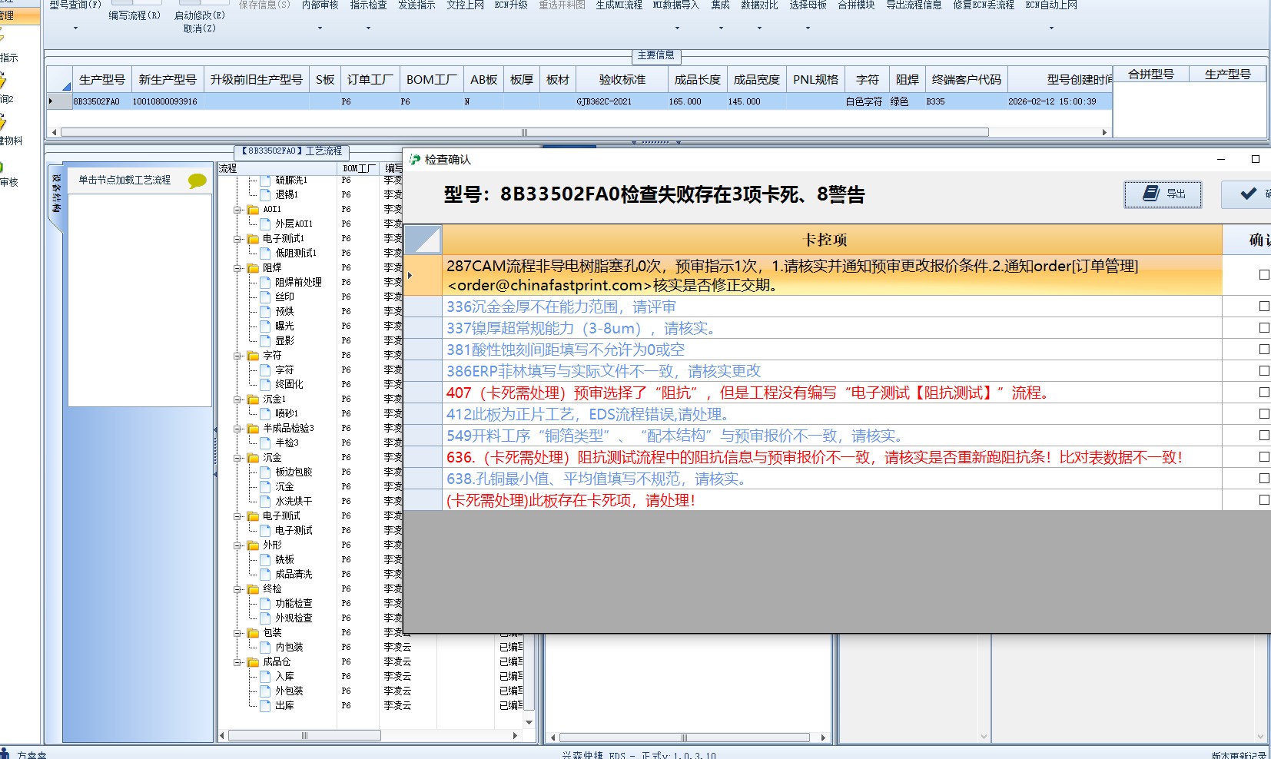Check the box for 336沉金金厚 row
Viewport: 1271px width, 759px height.
(x=1264, y=306)
